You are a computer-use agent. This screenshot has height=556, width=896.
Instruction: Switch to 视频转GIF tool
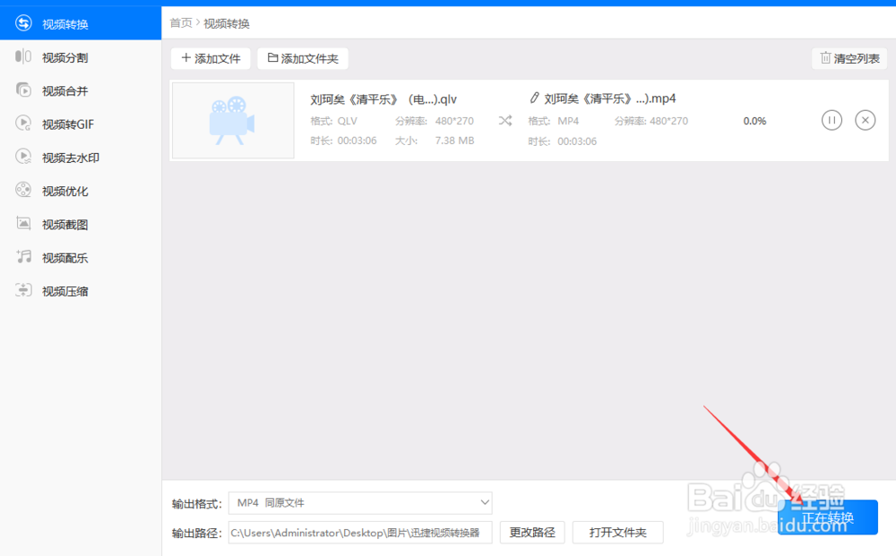(x=61, y=124)
